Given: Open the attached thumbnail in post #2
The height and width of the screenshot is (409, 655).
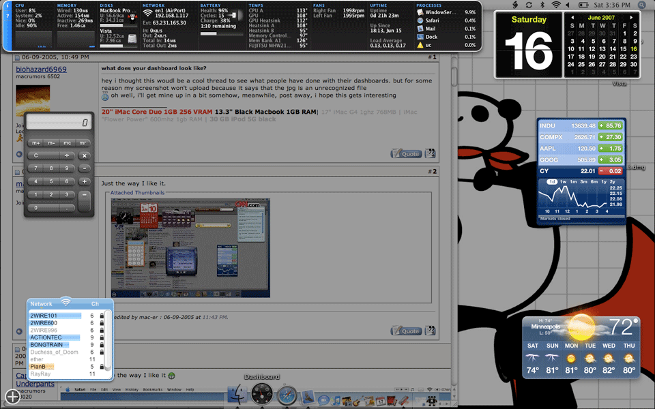Looking at the screenshot, I should point(190,248).
